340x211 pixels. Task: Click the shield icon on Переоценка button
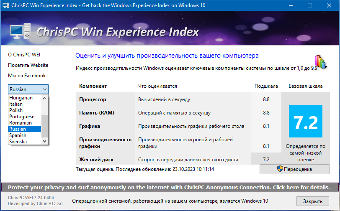pyautogui.click(x=280, y=169)
